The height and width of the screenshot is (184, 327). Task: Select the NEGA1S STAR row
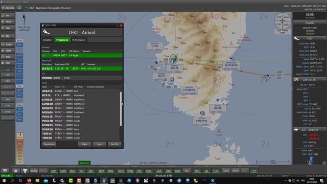[x=81, y=108]
